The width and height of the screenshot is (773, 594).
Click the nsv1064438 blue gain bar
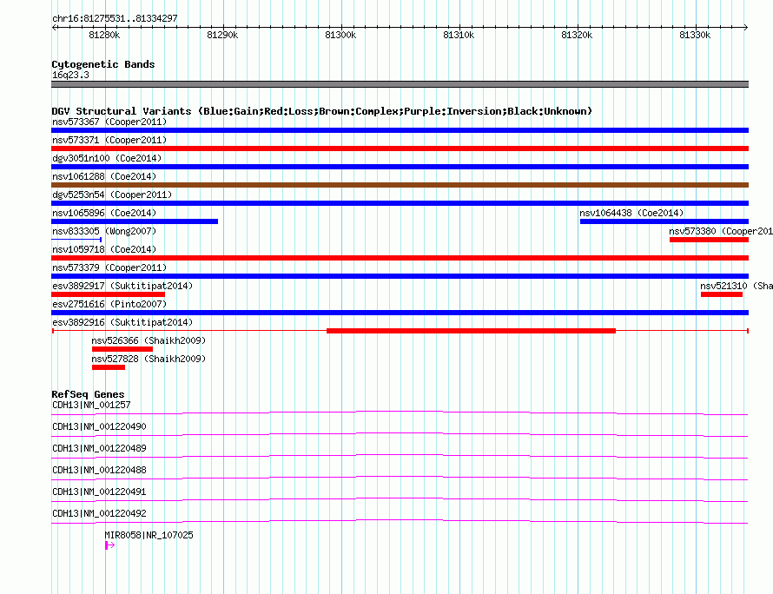664,221
